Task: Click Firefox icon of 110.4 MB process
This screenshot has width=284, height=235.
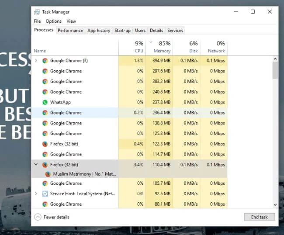Action: click(45, 165)
